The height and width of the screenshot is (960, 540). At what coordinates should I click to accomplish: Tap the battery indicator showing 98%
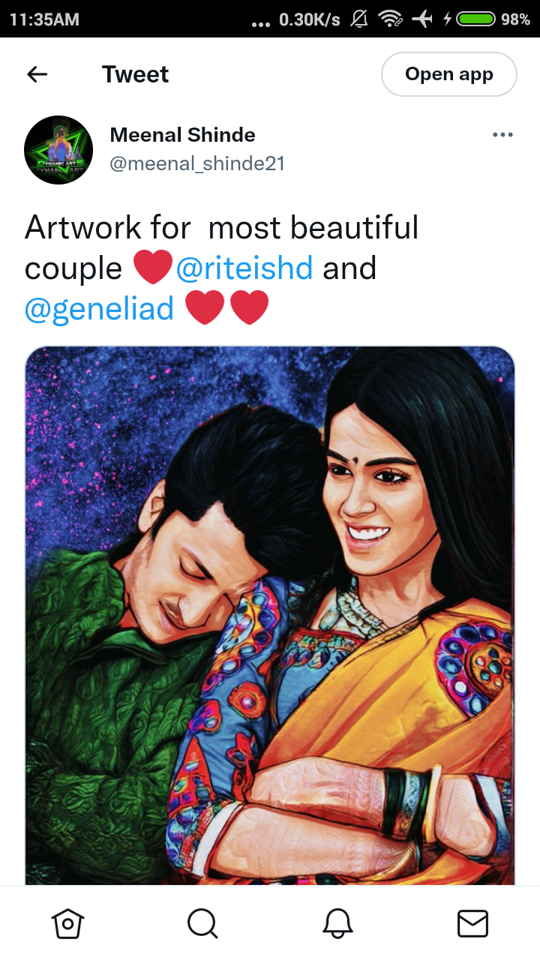pos(493,19)
